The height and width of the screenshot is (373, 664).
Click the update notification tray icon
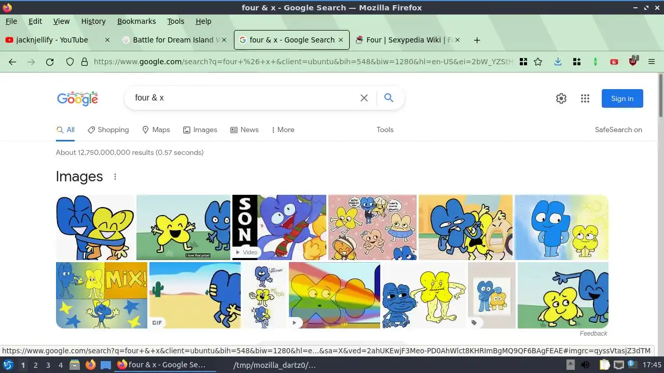[x=632, y=364]
